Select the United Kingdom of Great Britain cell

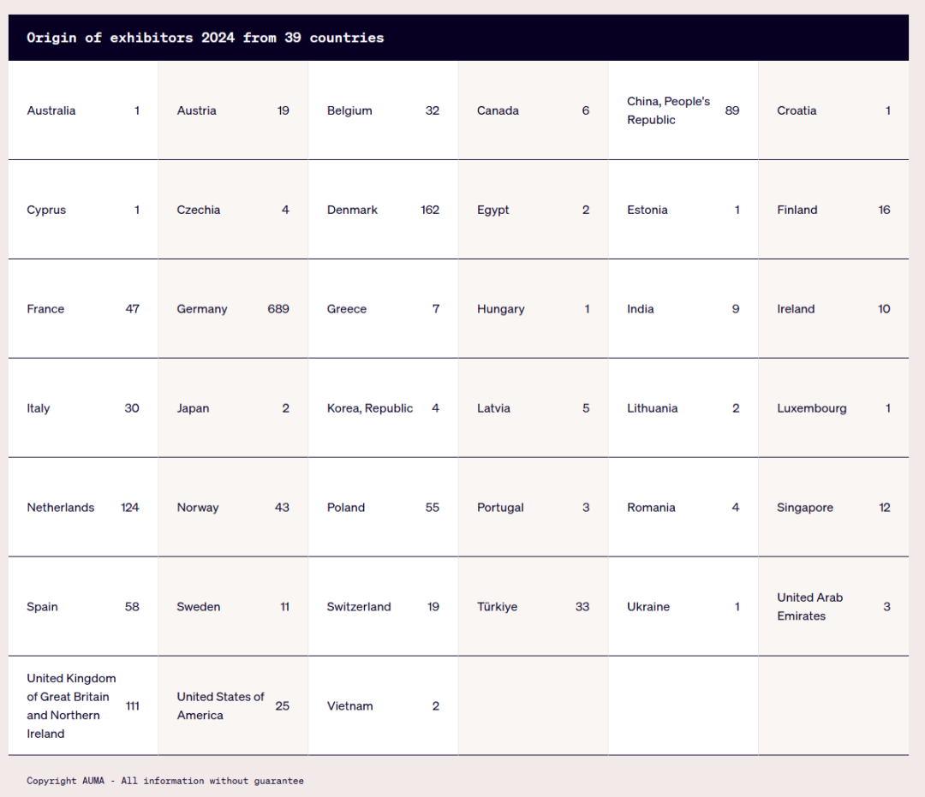(x=82, y=706)
